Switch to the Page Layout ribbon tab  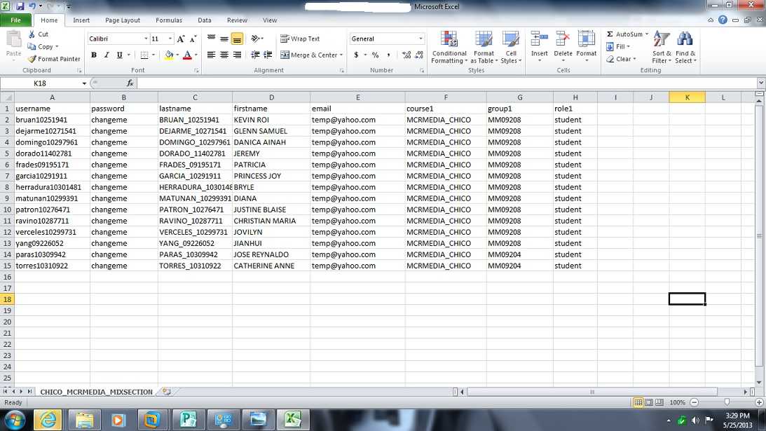pos(123,20)
